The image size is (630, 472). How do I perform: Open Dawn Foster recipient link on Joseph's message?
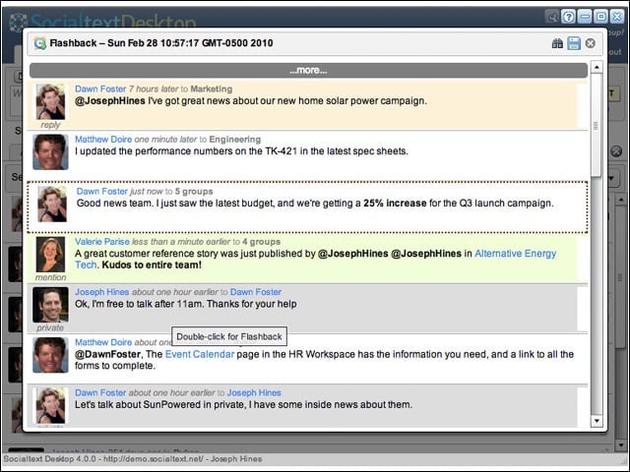click(256, 292)
